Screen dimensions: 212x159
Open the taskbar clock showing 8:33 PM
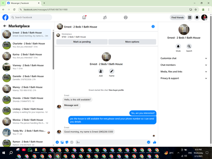[x=198, y=153]
